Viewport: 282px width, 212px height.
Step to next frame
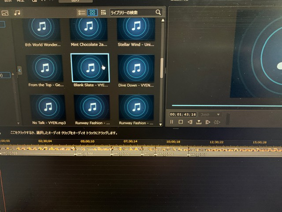click(x=208, y=122)
